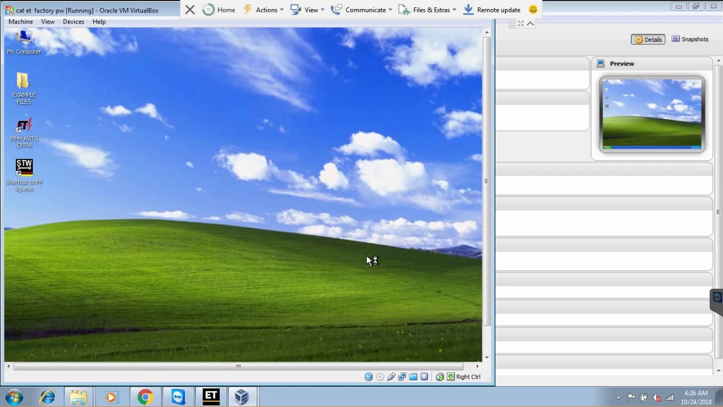Click scroll-down arrow of the VM window
The image size is (723, 407).
pyautogui.click(x=486, y=358)
